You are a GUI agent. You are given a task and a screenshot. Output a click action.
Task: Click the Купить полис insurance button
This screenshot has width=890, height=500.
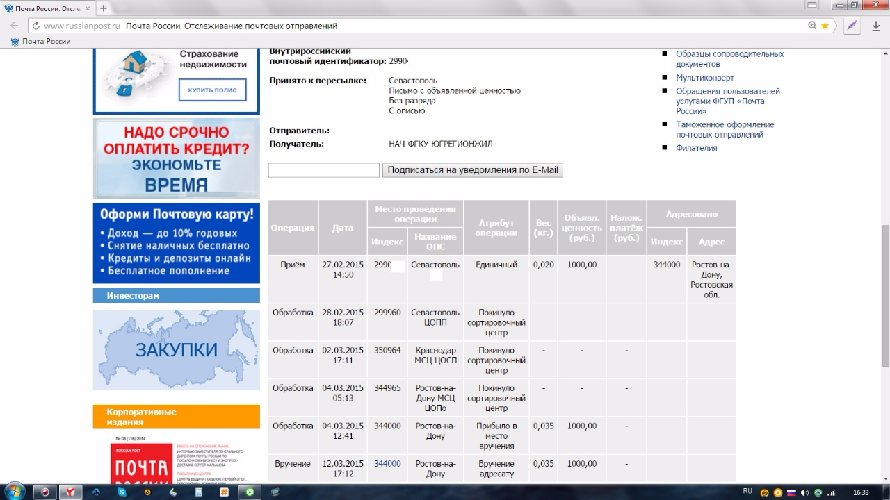tap(212, 90)
